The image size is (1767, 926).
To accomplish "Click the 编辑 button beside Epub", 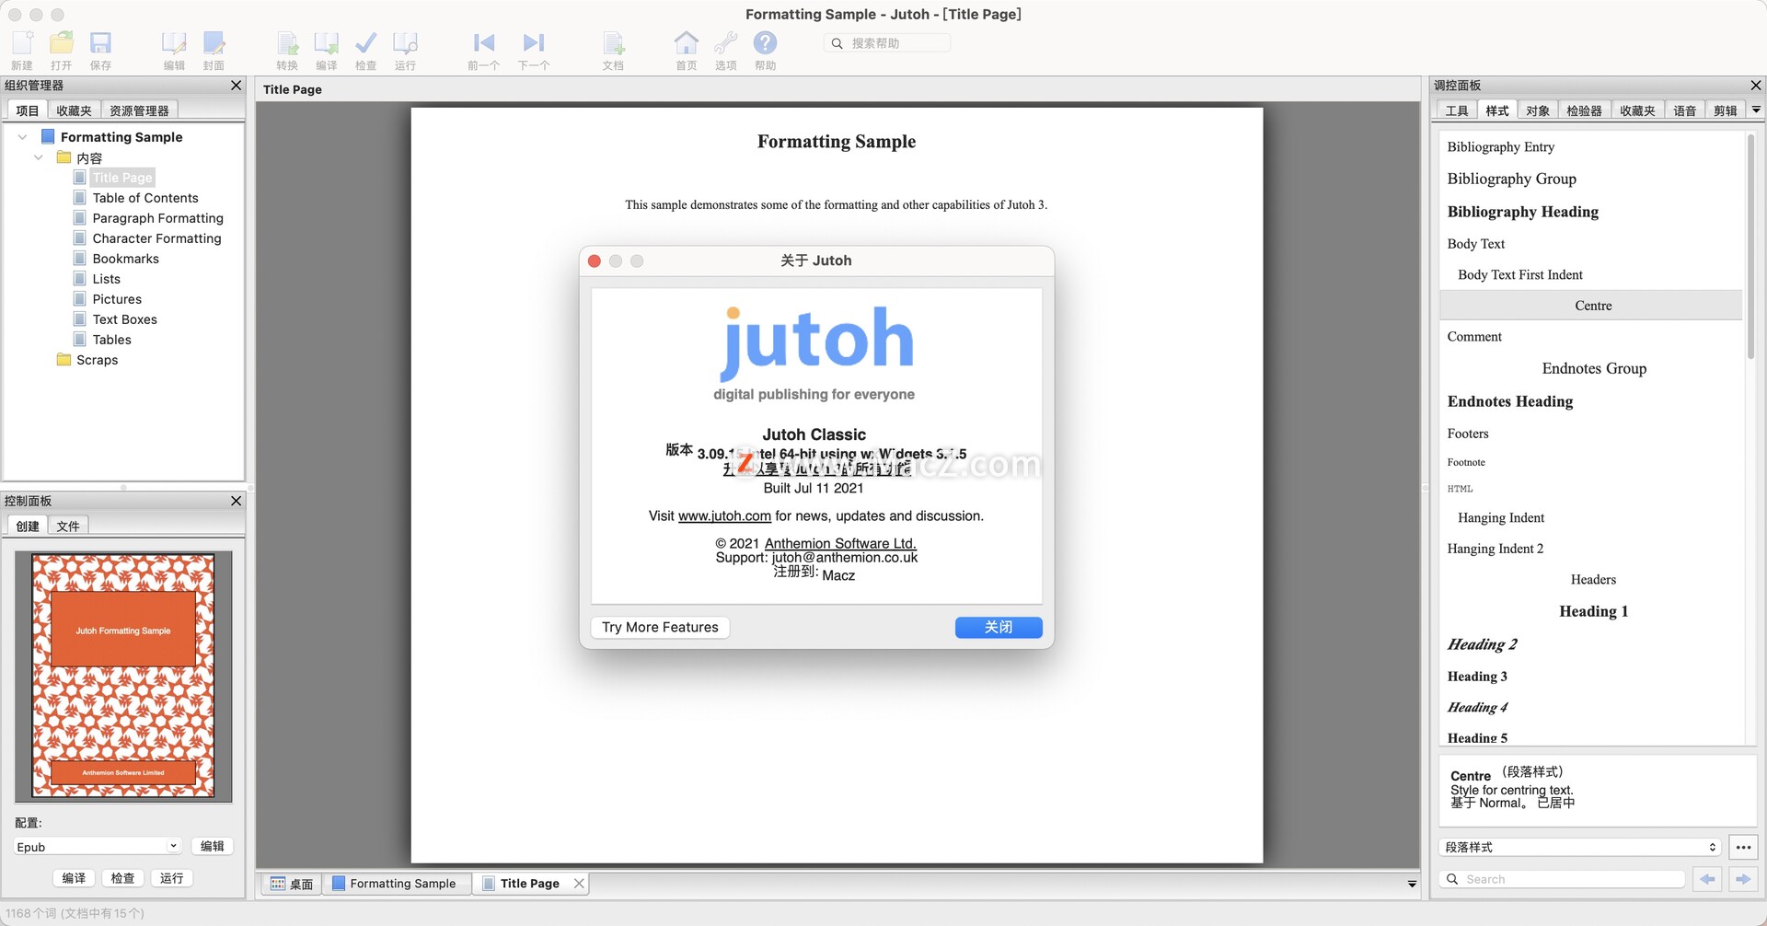I will pyautogui.click(x=212, y=847).
